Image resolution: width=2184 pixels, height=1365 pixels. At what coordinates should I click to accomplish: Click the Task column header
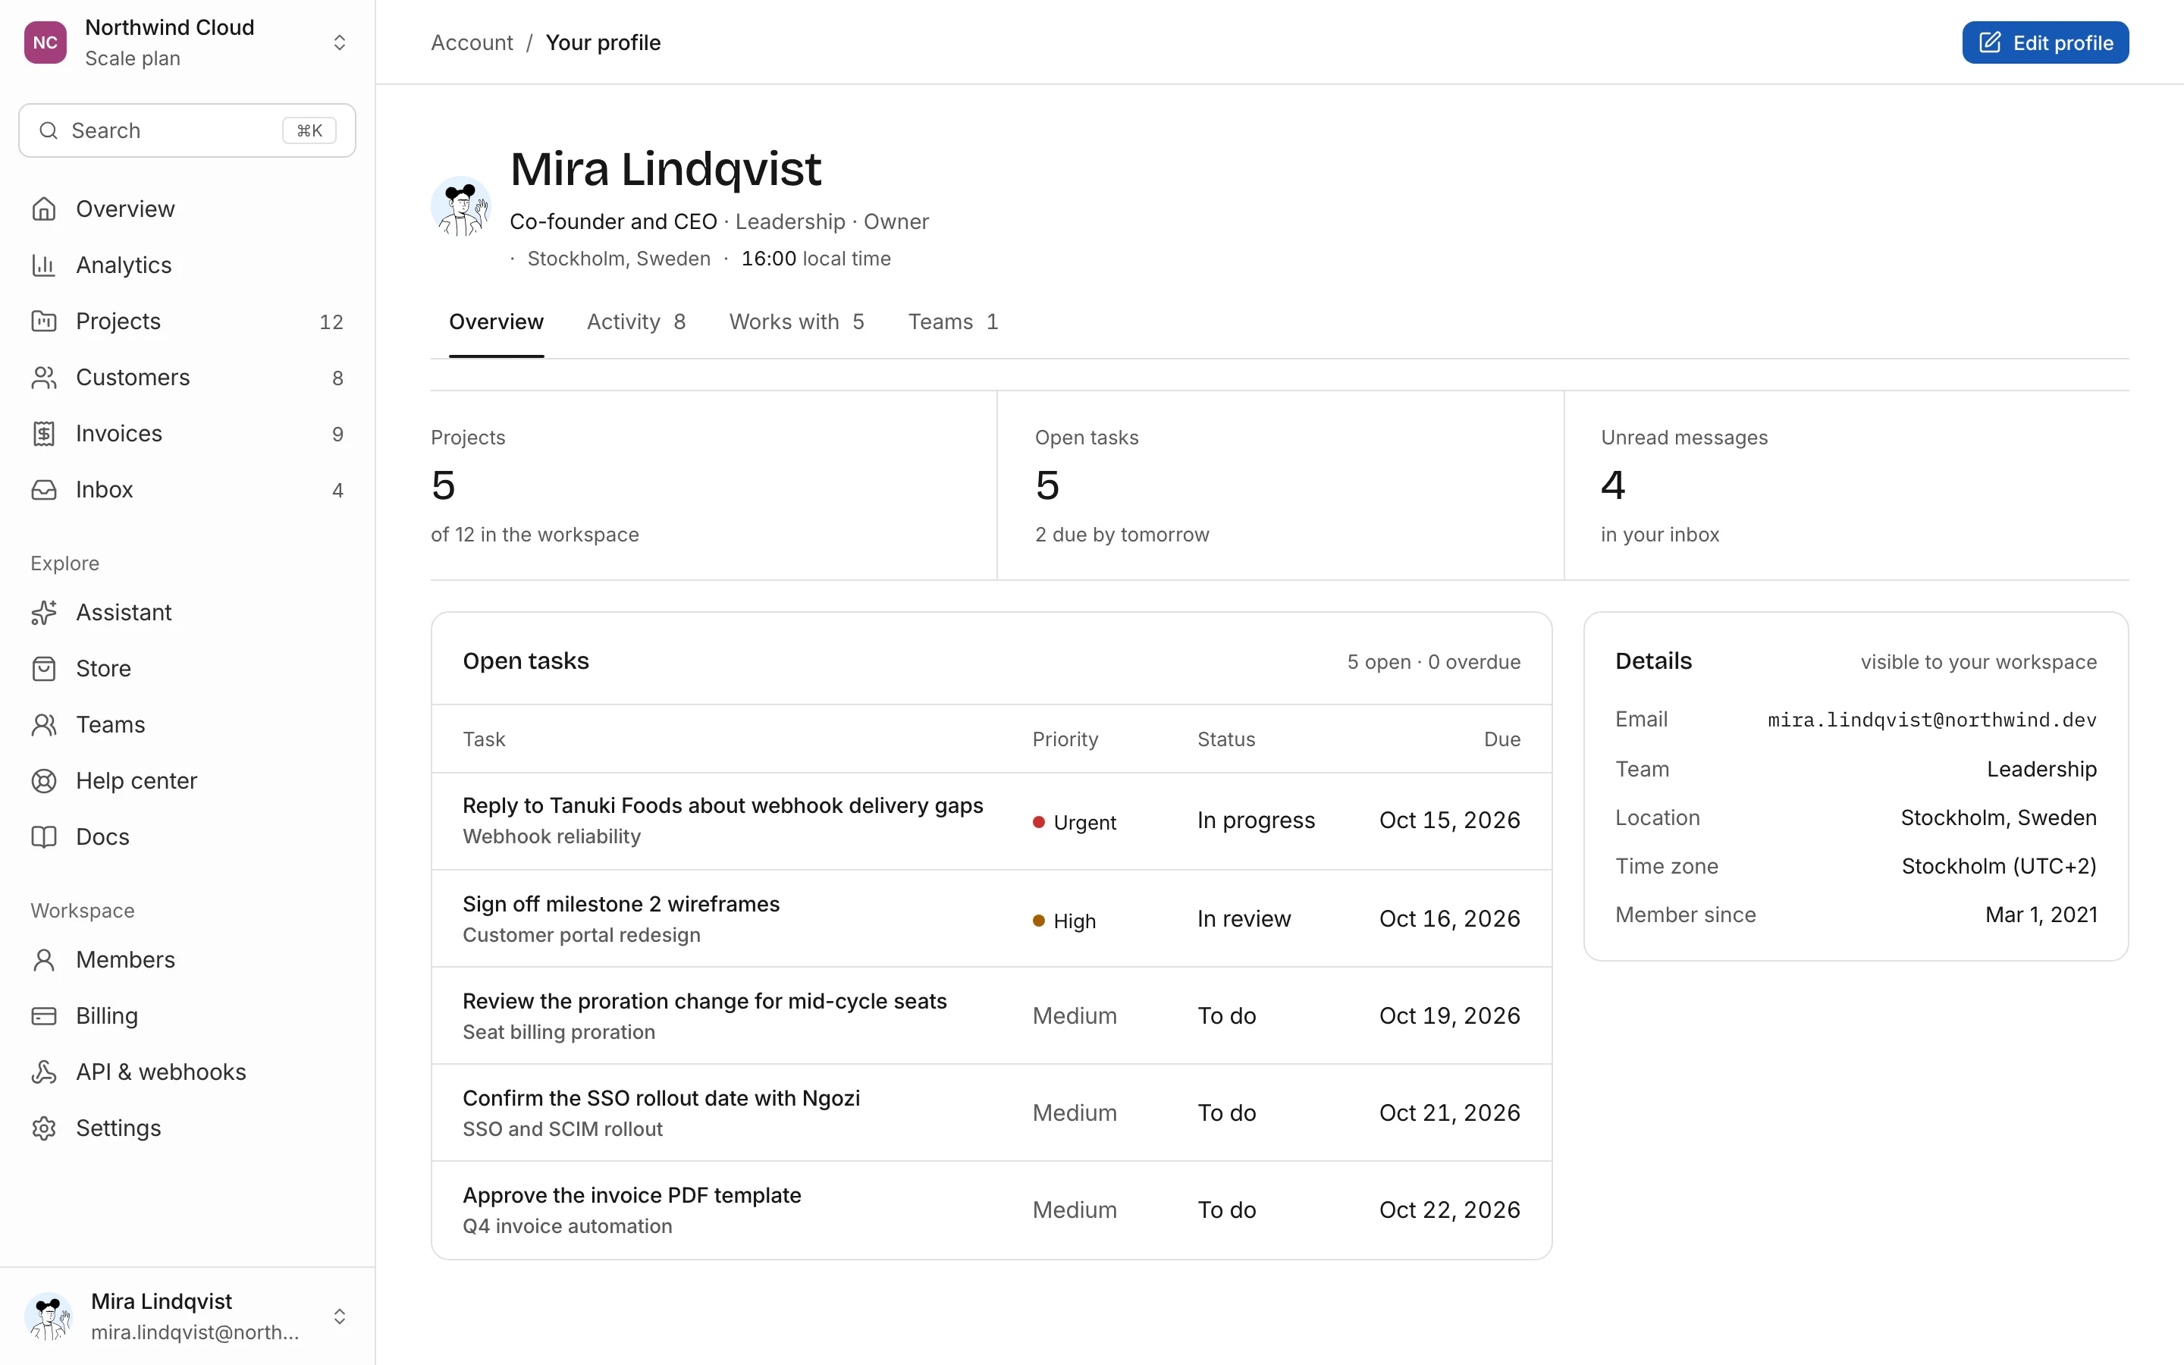point(484,739)
